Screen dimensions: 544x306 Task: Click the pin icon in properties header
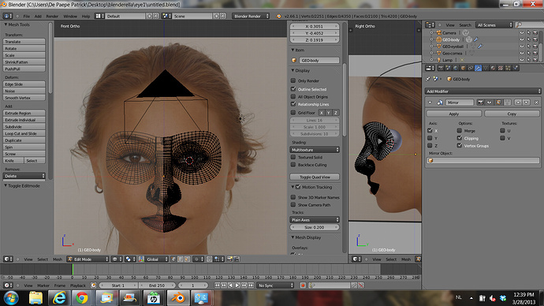click(428, 79)
